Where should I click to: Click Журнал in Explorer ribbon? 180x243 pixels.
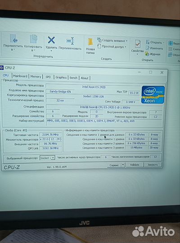(x=153, y=54)
